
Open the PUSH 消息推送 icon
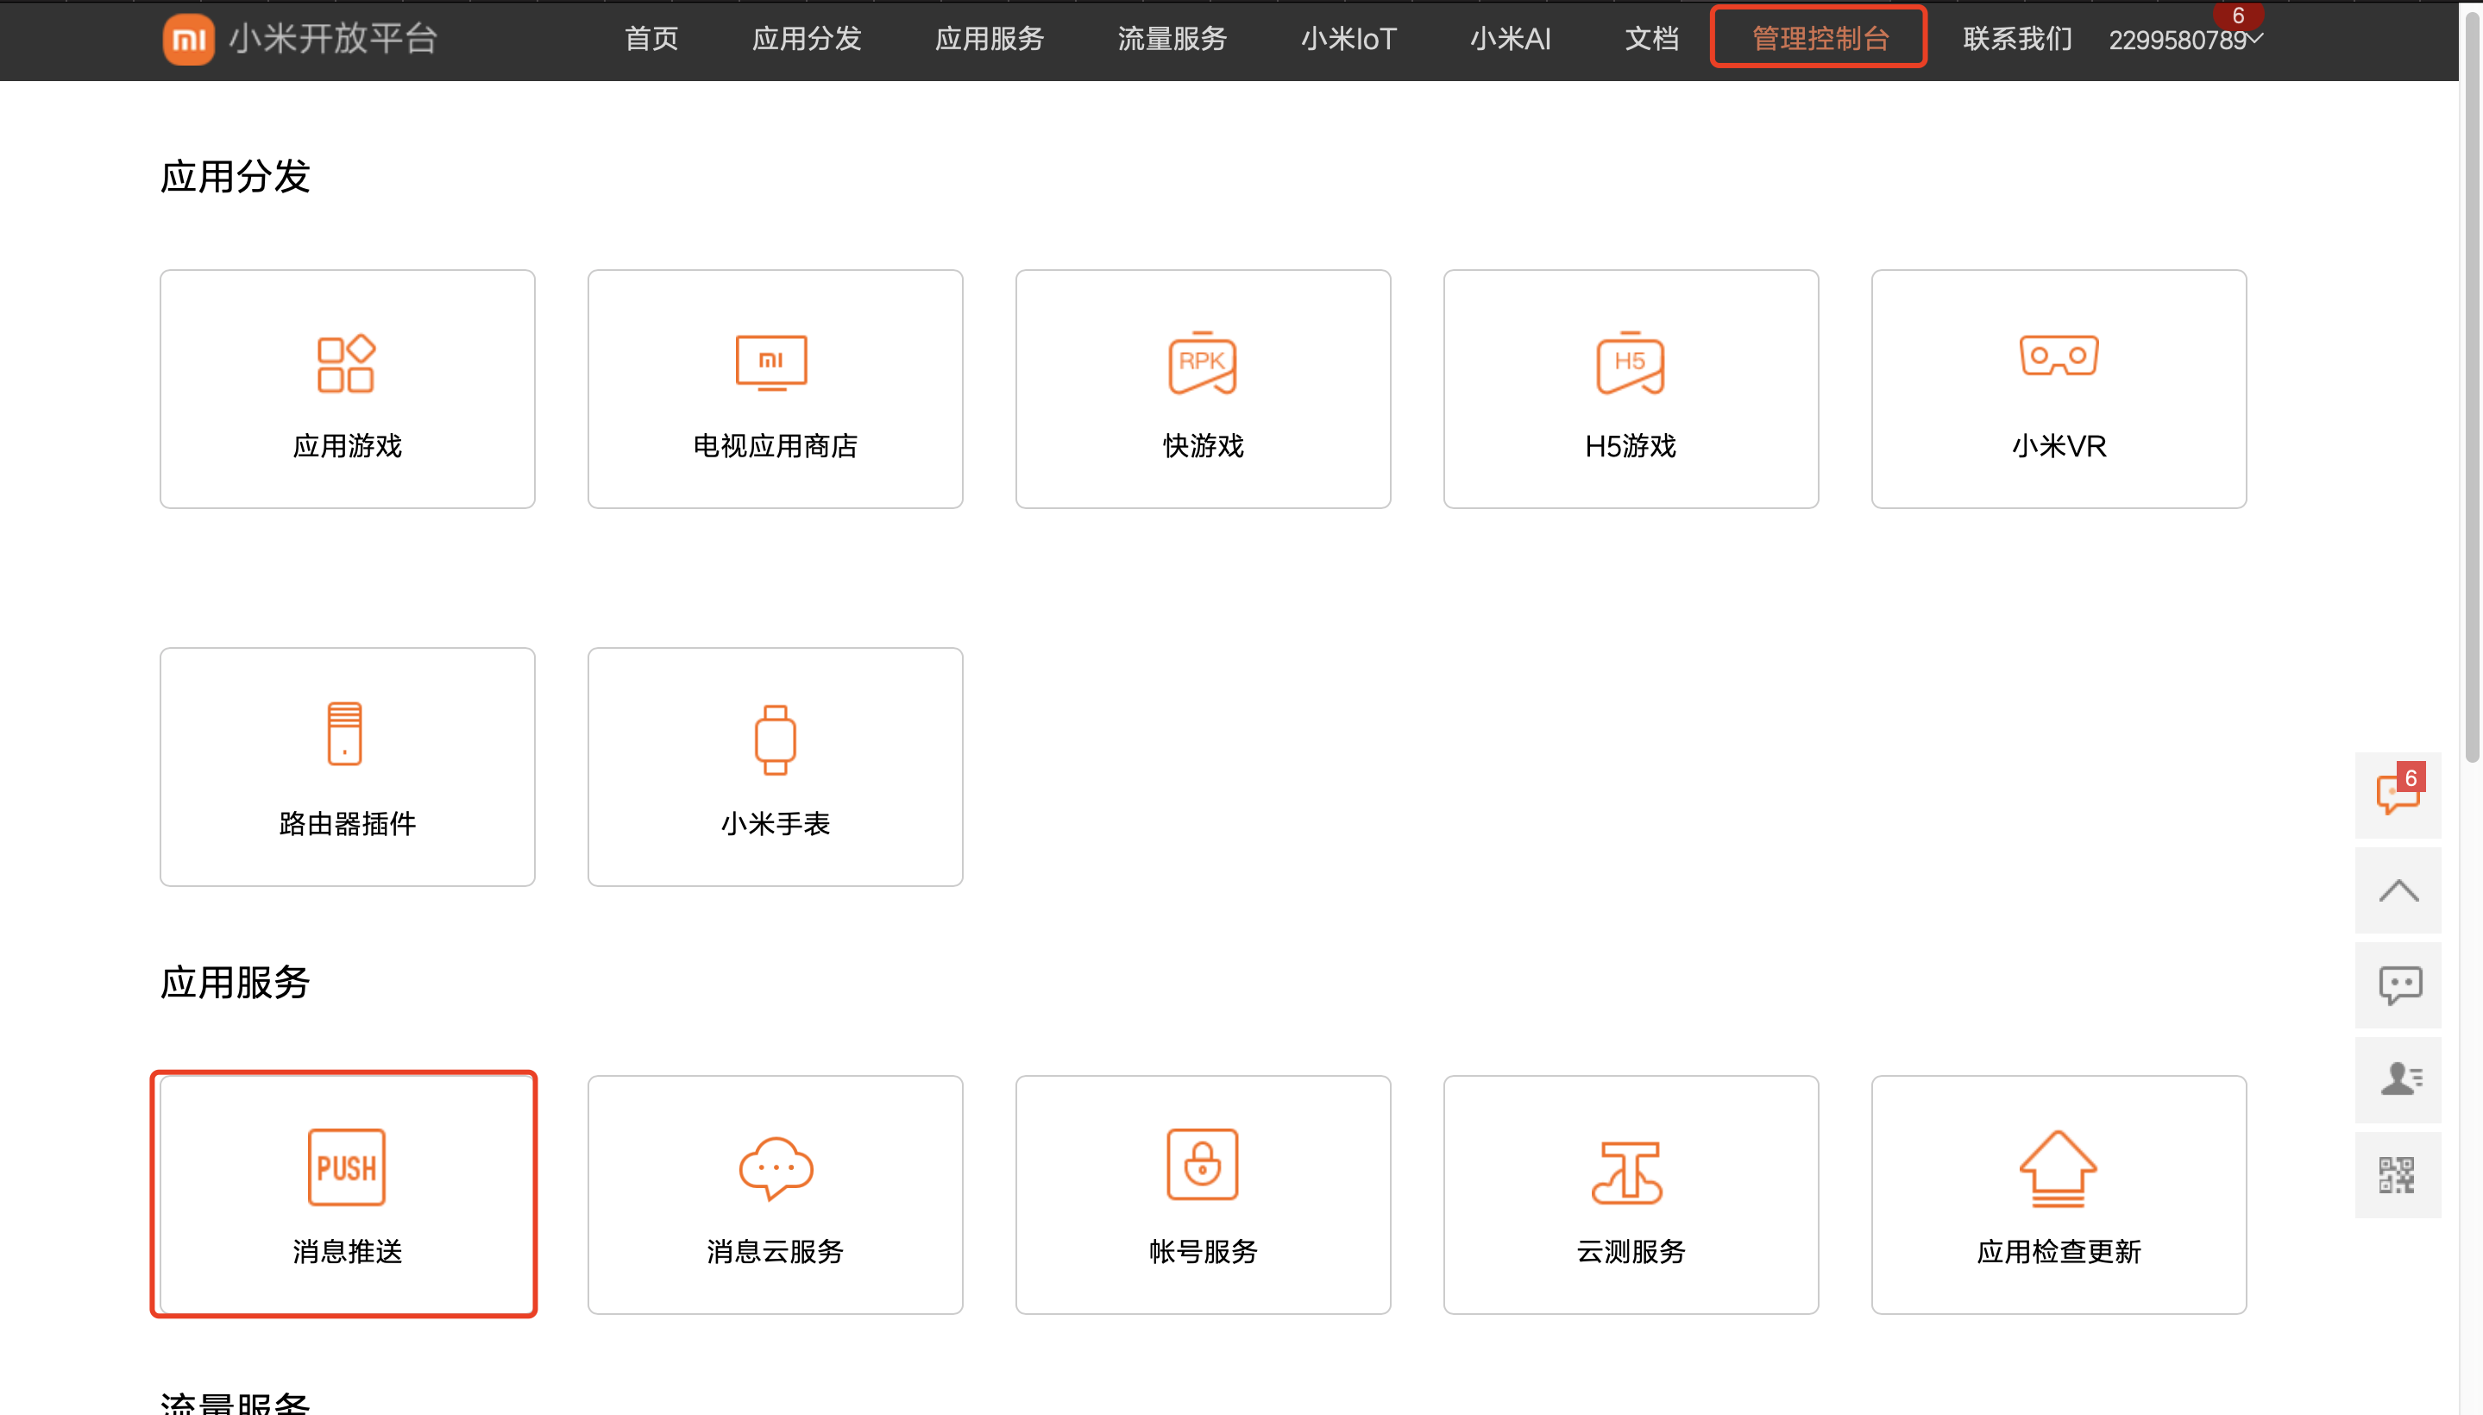pos(346,1167)
